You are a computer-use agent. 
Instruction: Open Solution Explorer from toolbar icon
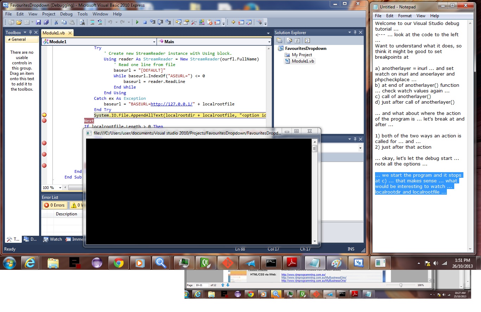pyautogui.click(x=178, y=22)
